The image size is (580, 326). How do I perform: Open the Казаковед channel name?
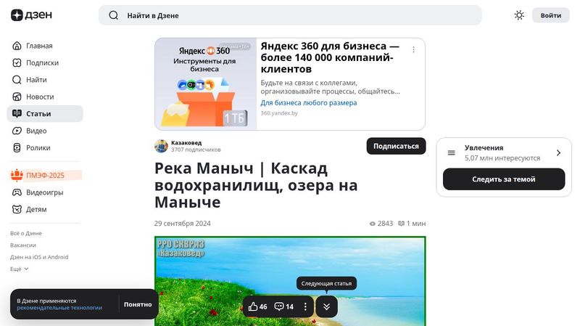tap(186, 142)
